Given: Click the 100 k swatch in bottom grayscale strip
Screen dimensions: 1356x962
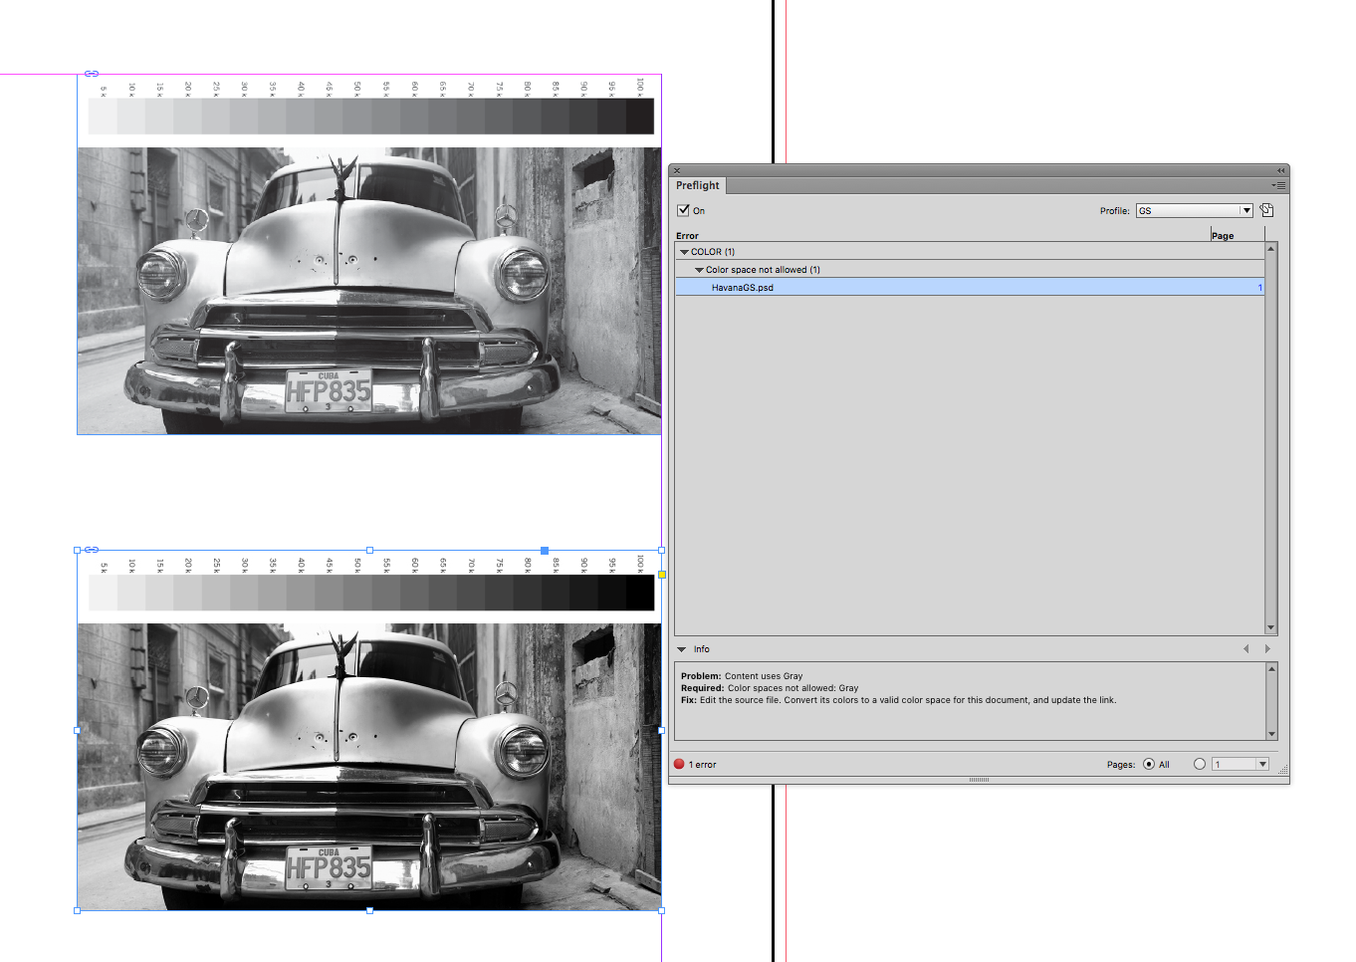Looking at the screenshot, I should (640, 593).
